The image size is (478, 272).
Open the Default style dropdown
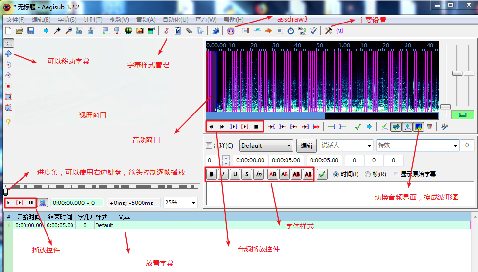266,146
